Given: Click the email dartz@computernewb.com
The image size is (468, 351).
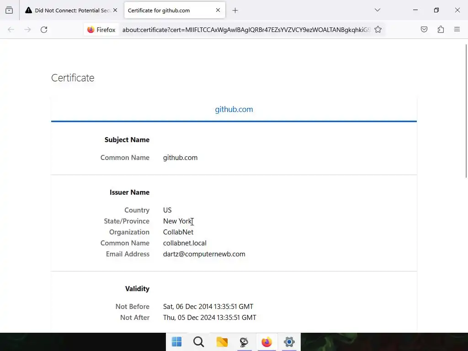Looking at the screenshot, I should 204,254.
